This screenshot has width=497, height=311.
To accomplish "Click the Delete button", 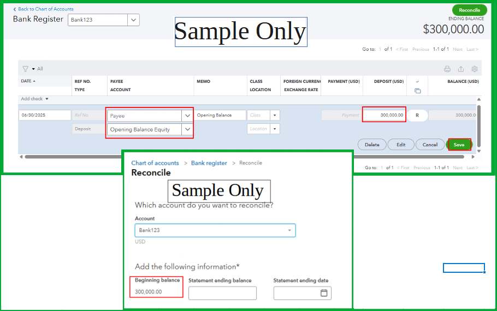I will (372, 145).
